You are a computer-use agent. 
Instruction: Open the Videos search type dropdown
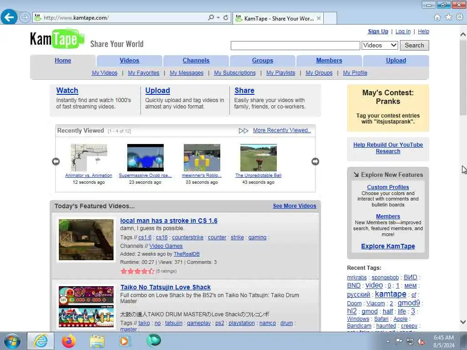[380, 45]
